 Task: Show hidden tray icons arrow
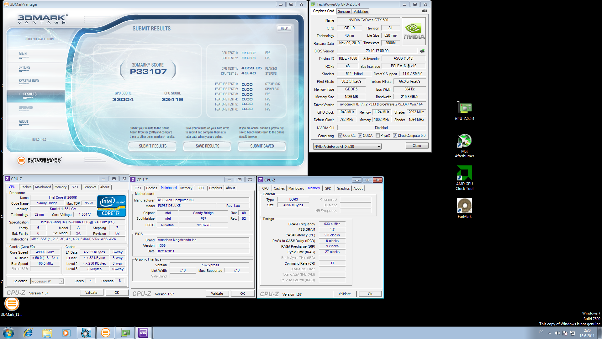550,333
